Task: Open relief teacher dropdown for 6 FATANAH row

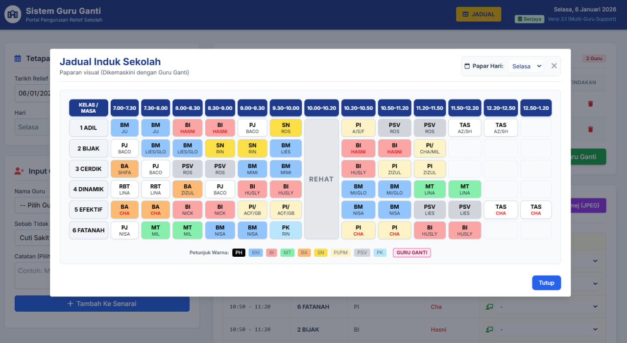Action: pos(548,307)
